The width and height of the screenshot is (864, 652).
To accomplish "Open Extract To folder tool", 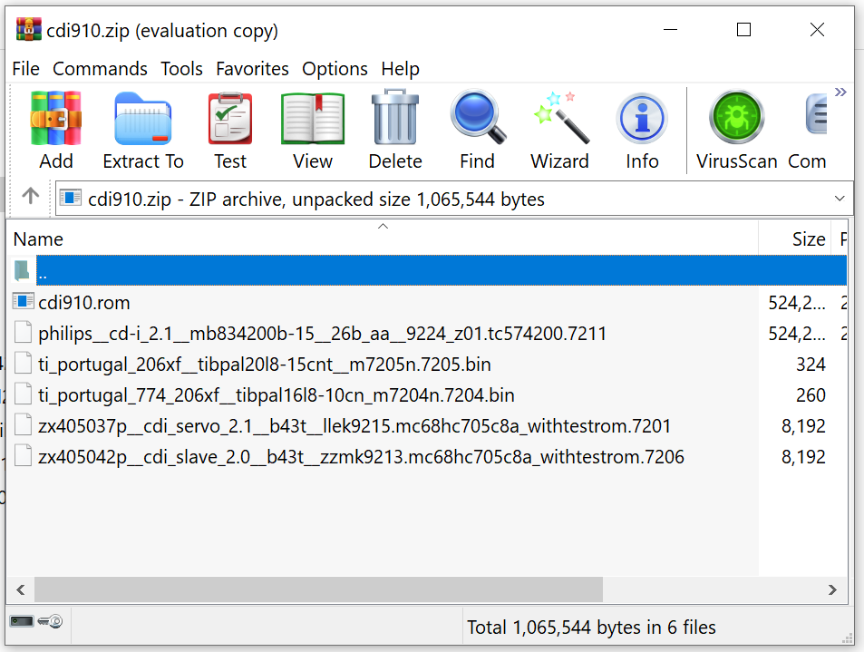I will pyautogui.click(x=142, y=119).
